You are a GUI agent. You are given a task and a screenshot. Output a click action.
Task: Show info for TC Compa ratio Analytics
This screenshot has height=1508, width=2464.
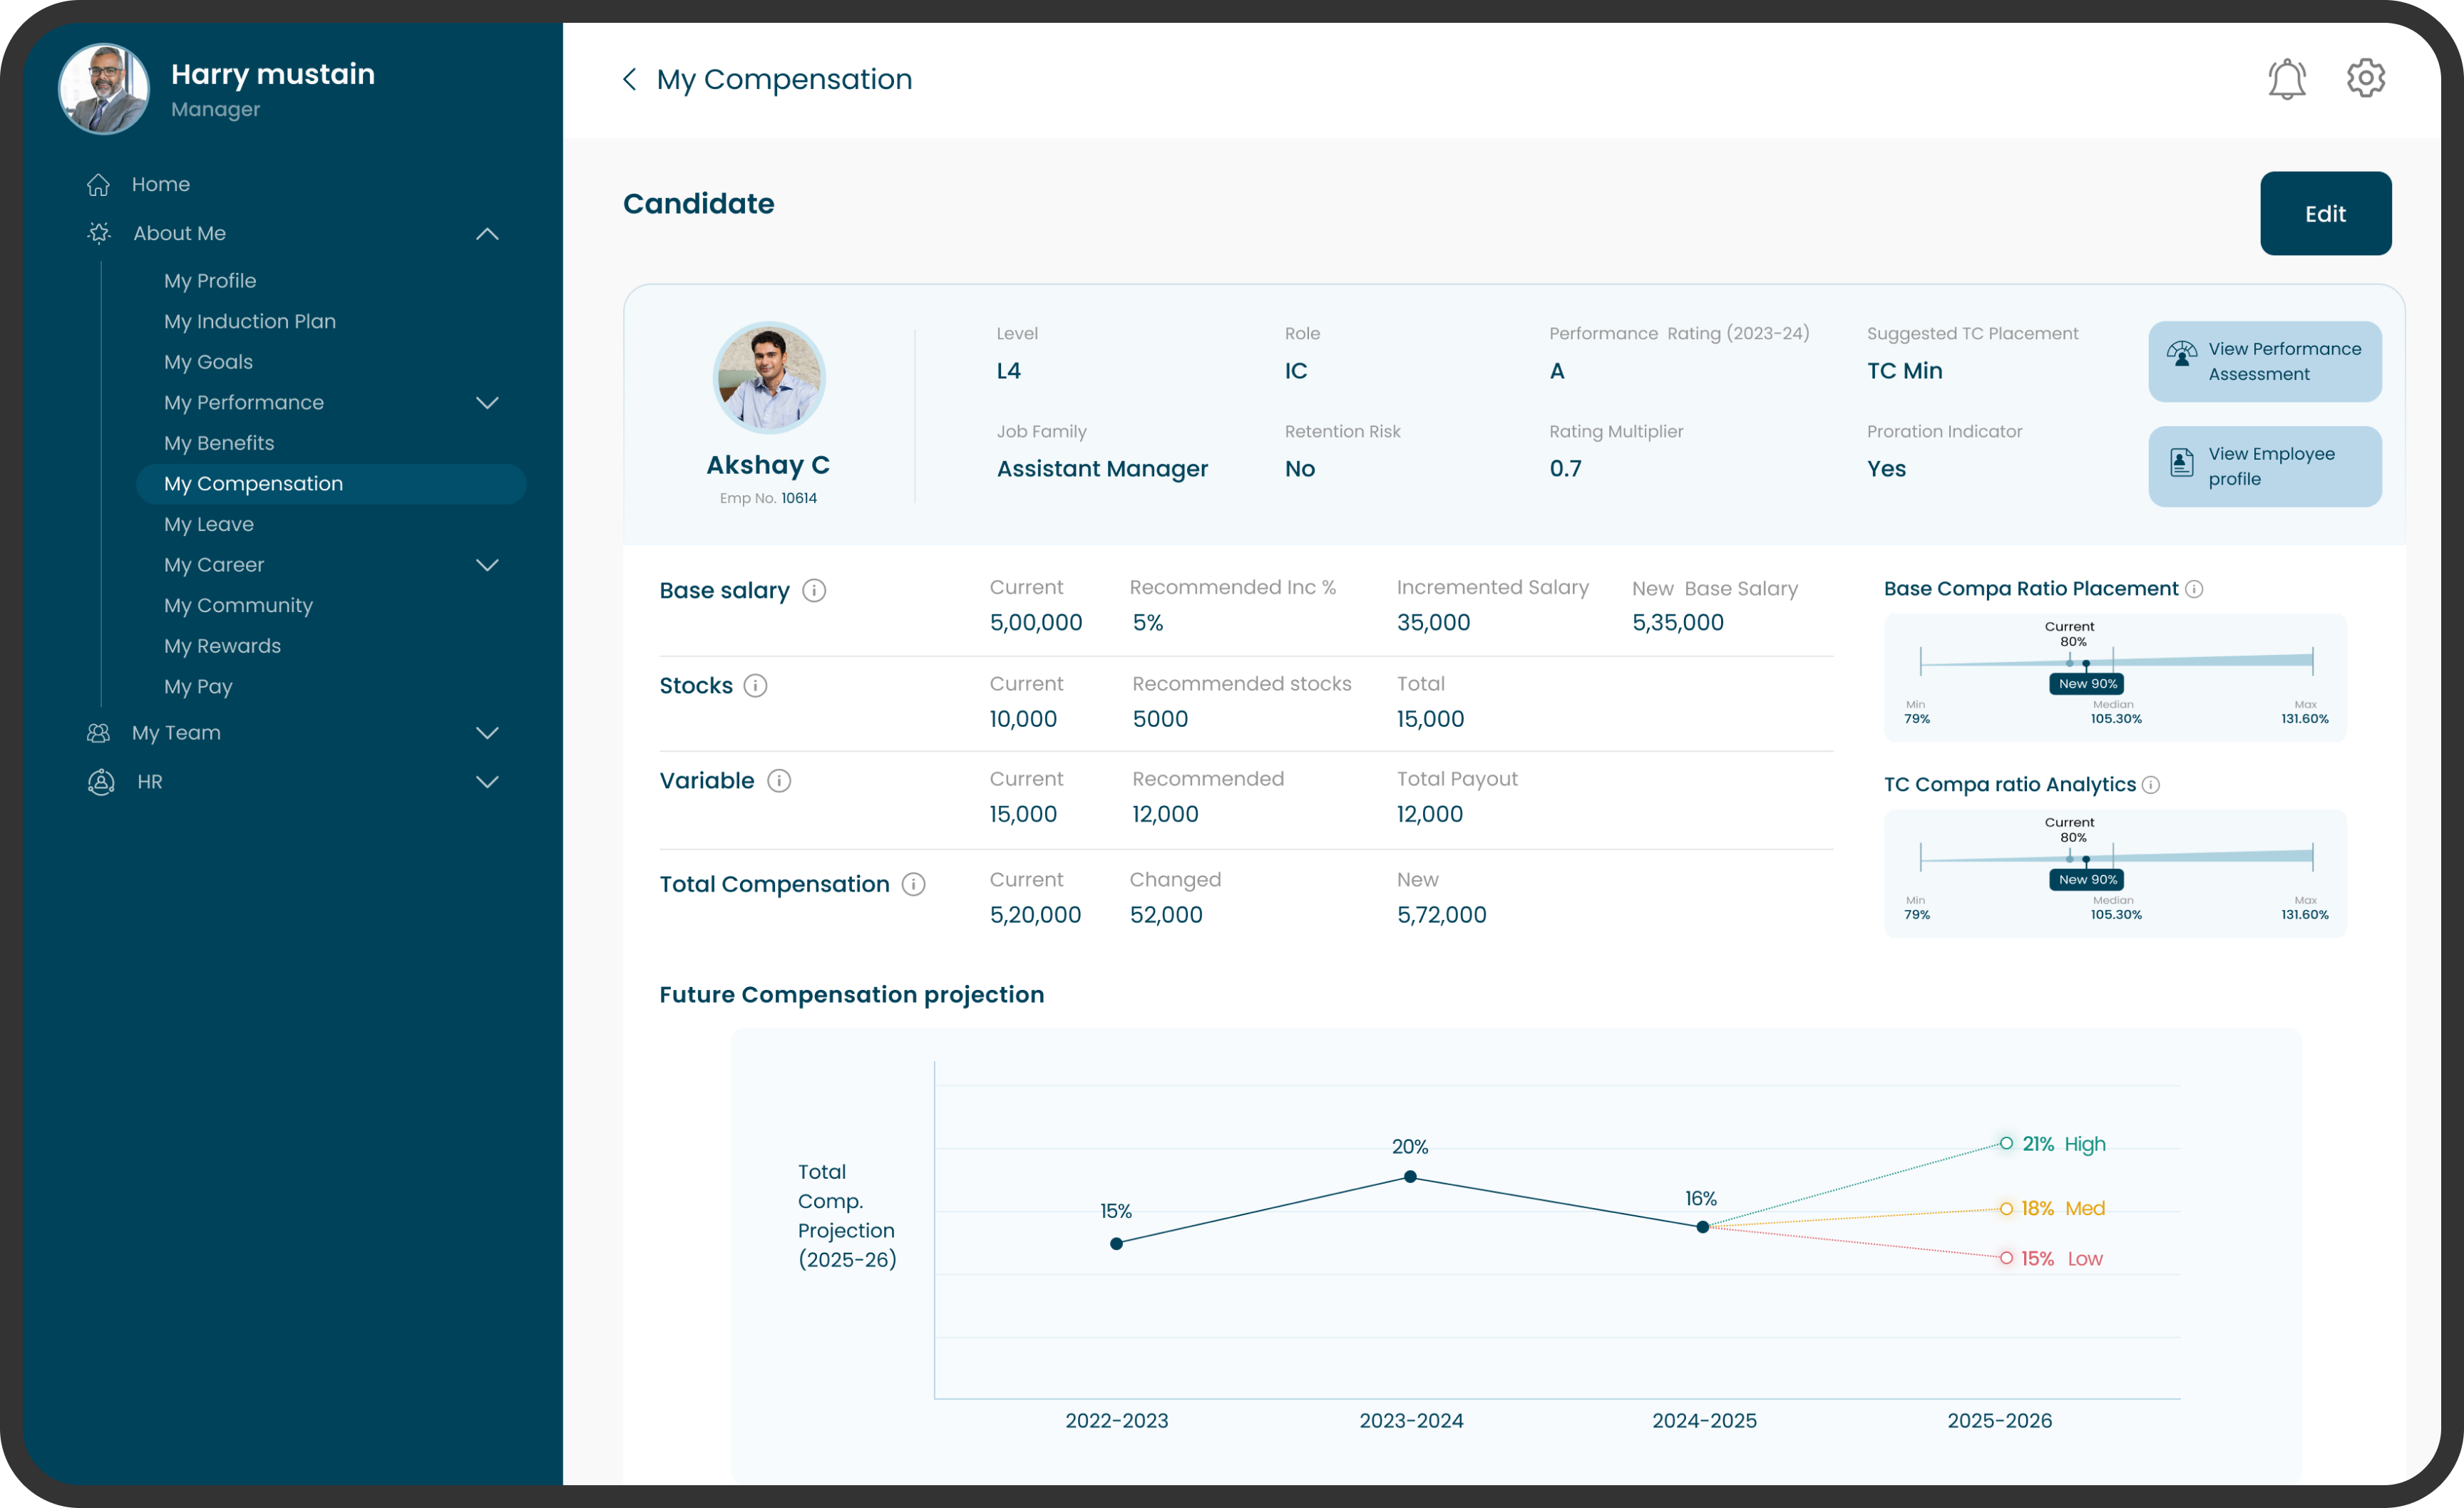coord(2151,785)
